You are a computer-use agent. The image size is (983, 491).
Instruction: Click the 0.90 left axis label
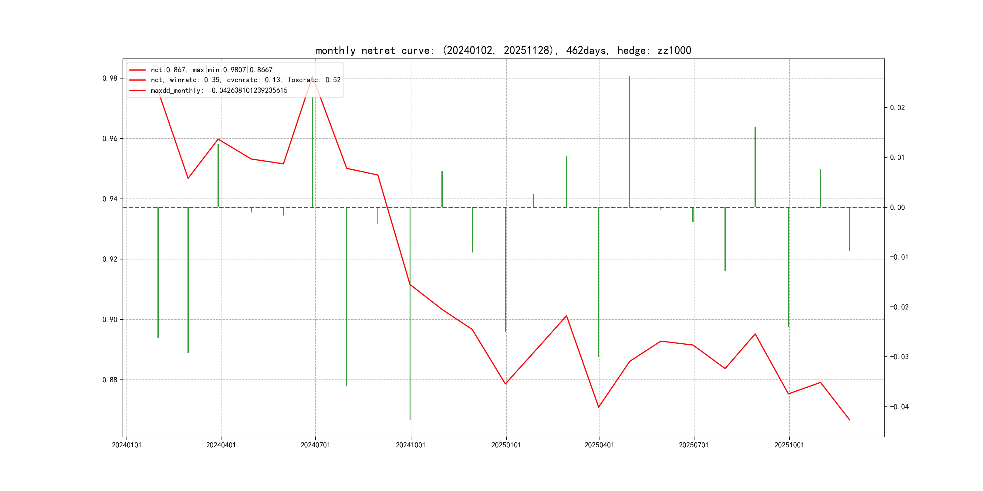[110, 319]
